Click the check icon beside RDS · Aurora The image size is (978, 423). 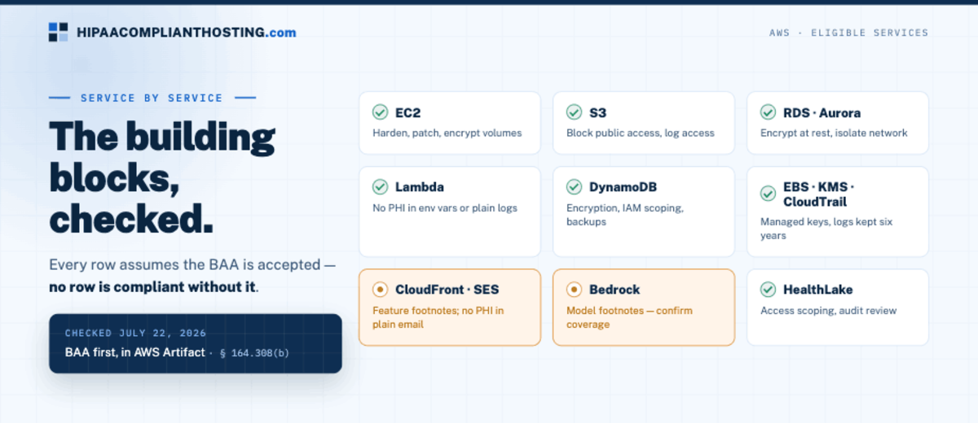768,112
